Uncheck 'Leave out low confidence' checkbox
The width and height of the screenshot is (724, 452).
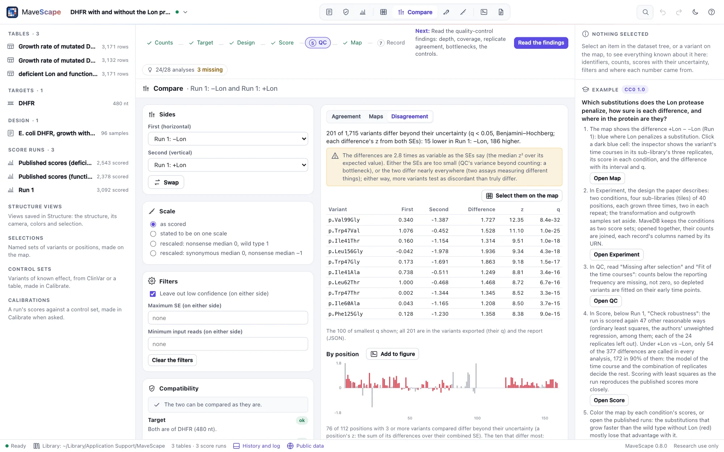153,294
